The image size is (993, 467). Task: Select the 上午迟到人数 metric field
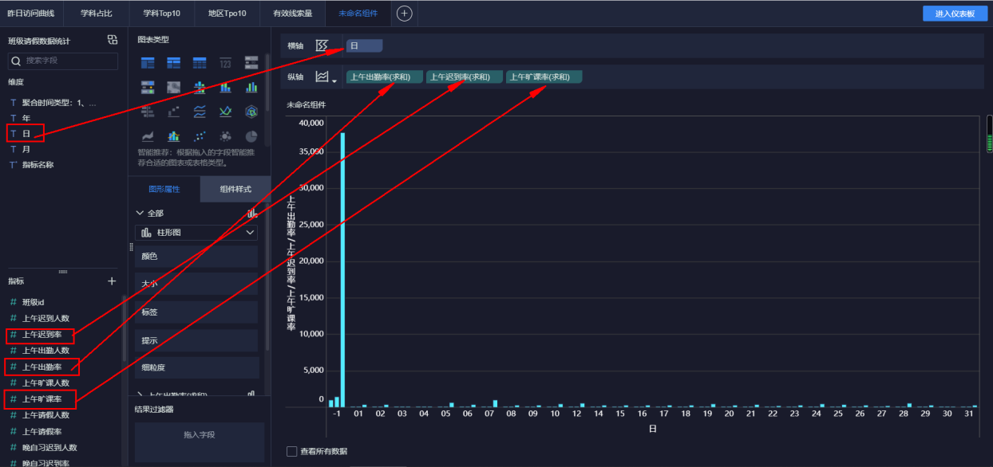45,318
